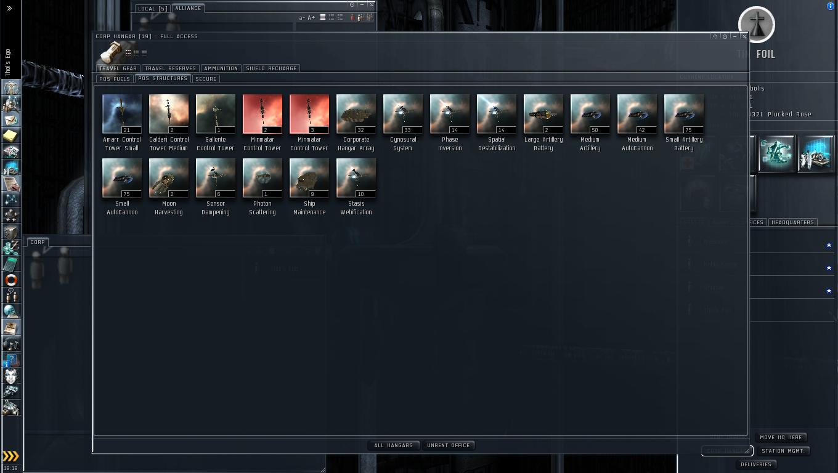Toggle first star in office list
Viewport: 838px width, 473px height.
coord(829,245)
